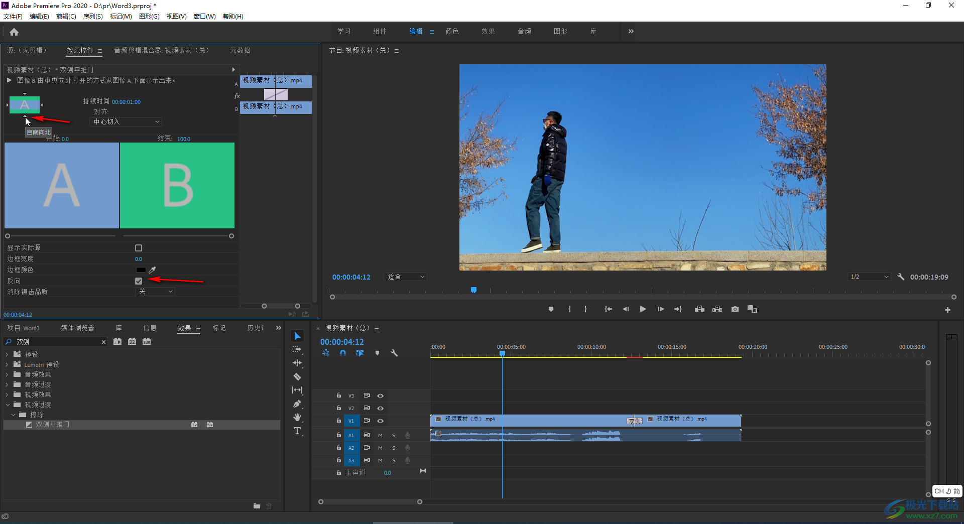Enable the 显示实际源 checkbox

139,248
